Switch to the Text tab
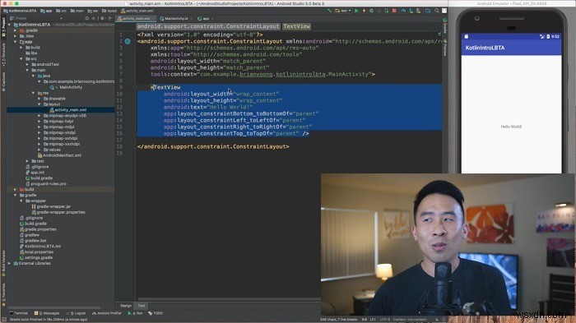Screen dimensions: 576x323 (142, 306)
